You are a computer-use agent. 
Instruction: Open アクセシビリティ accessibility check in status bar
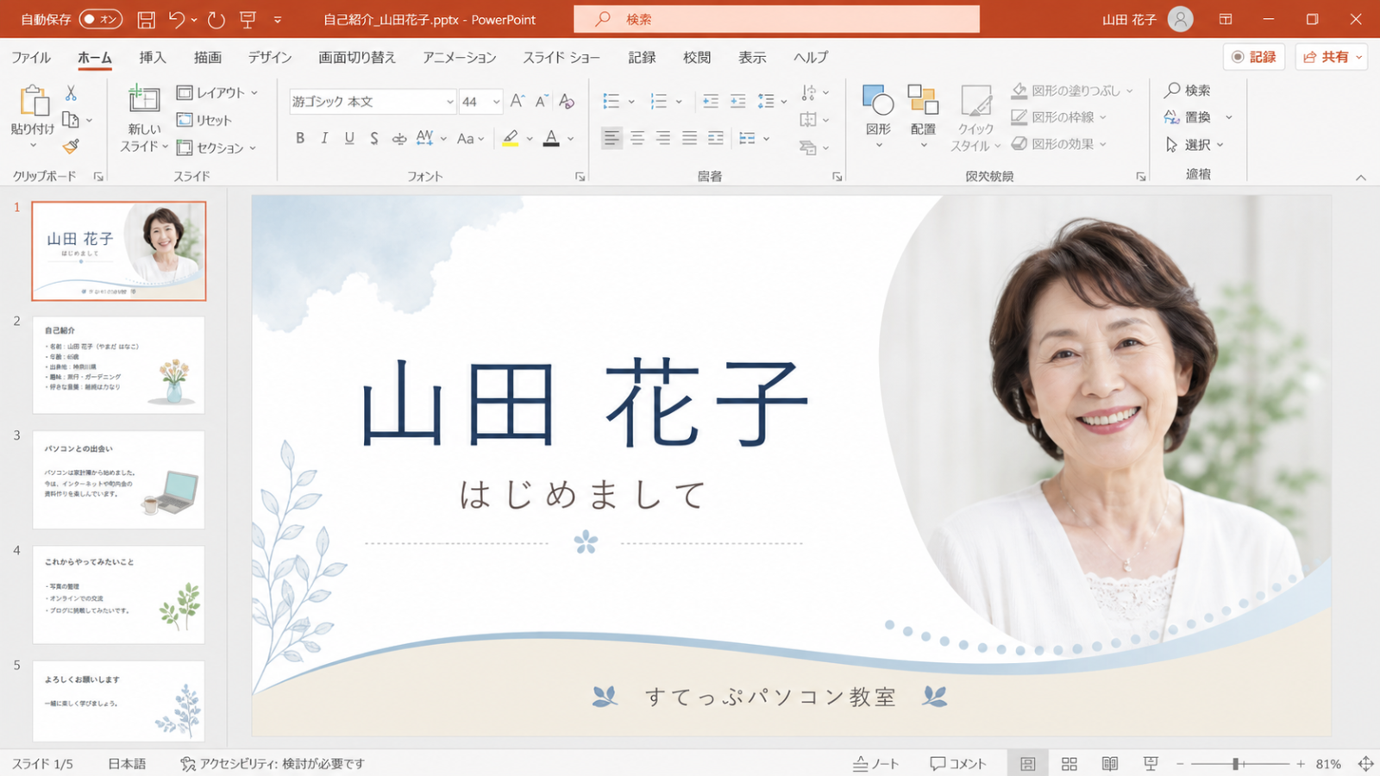click(273, 764)
